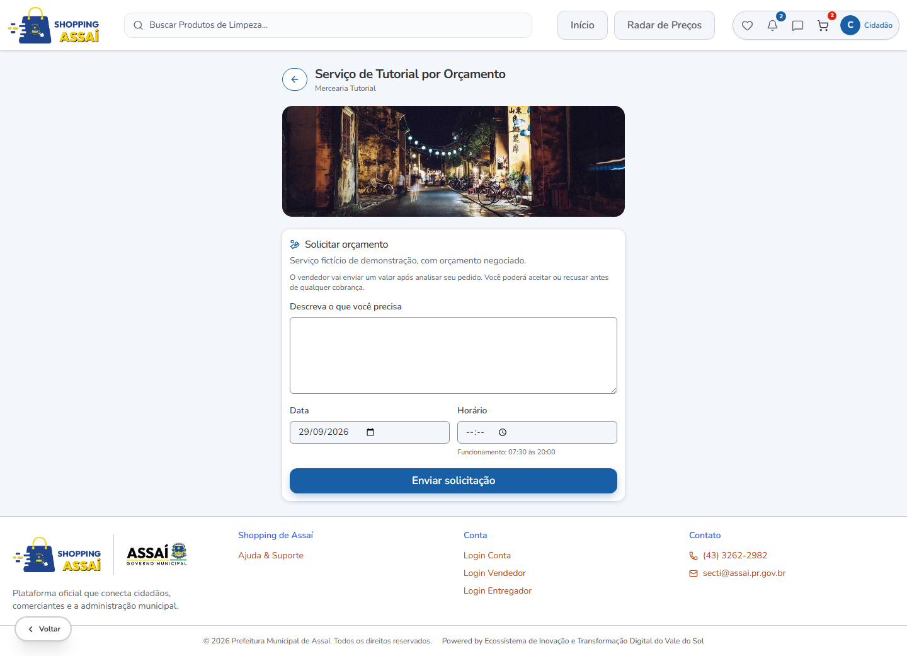
Task: Click the Horário time field
Action: [x=537, y=432]
